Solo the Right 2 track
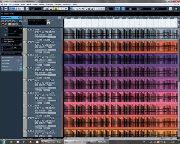 (32, 43)
